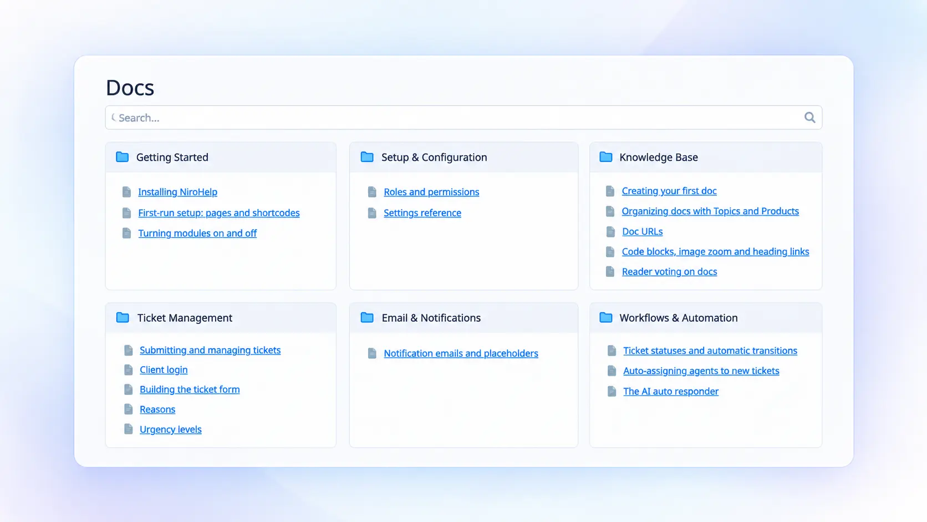Click the Knowledge Base category heading

point(659,157)
